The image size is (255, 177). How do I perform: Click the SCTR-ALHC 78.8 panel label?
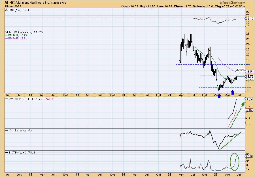point(22,152)
